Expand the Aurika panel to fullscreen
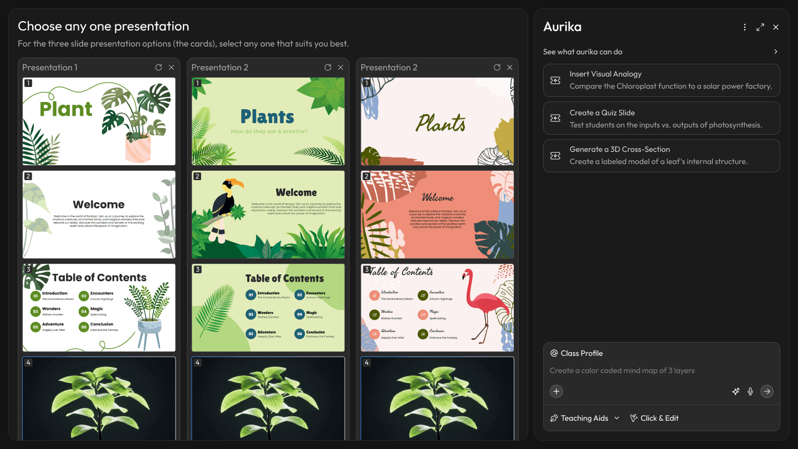Screen dimensions: 798x449 tap(760, 27)
